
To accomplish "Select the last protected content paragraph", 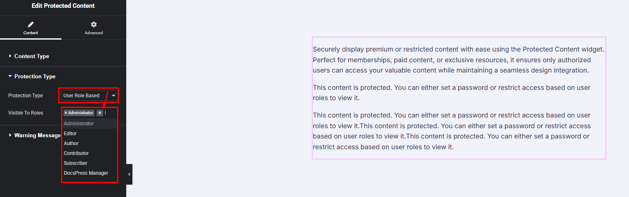I will tap(452, 131).
